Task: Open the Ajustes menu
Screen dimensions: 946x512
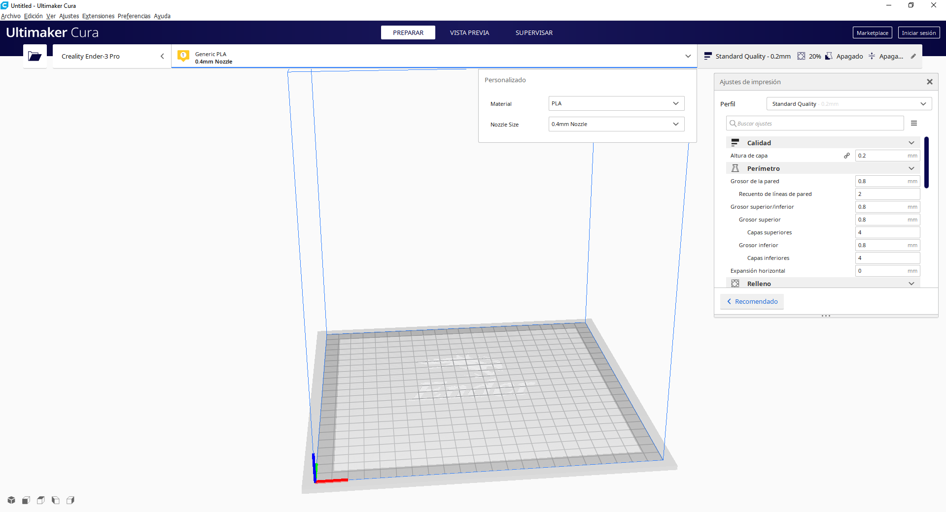Action: [69, 16]
